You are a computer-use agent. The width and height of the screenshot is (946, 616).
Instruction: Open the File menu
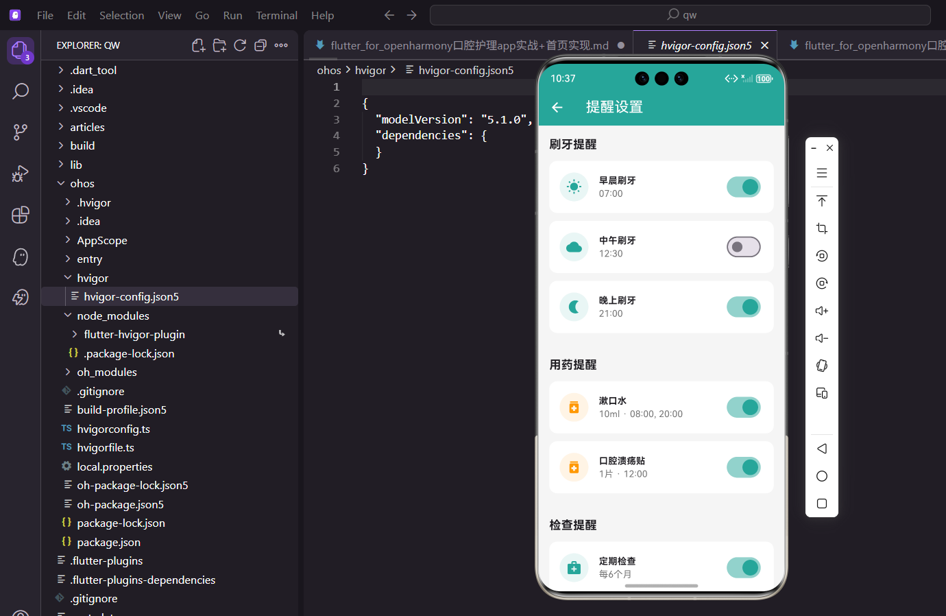tap(45, 15)
